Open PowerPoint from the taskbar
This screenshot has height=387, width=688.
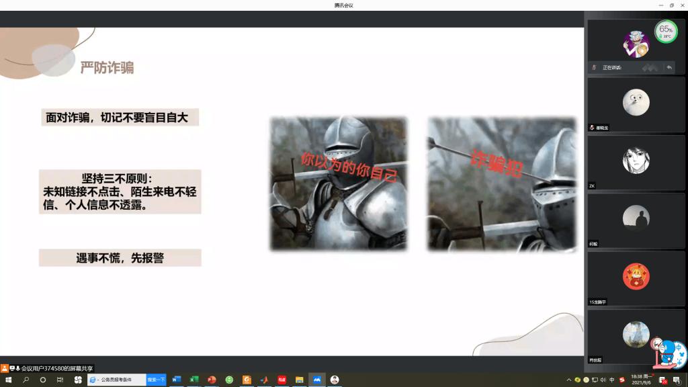[x=212, y=380]
